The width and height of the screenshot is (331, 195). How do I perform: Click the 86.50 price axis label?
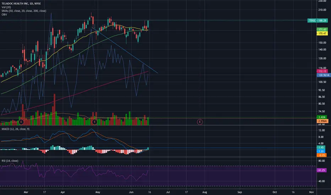(322, 97)
